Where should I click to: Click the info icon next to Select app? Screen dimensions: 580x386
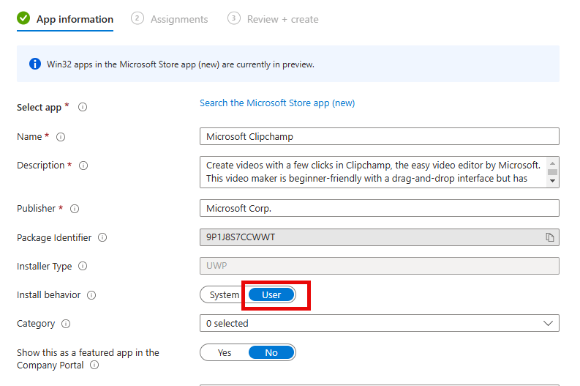83,107
